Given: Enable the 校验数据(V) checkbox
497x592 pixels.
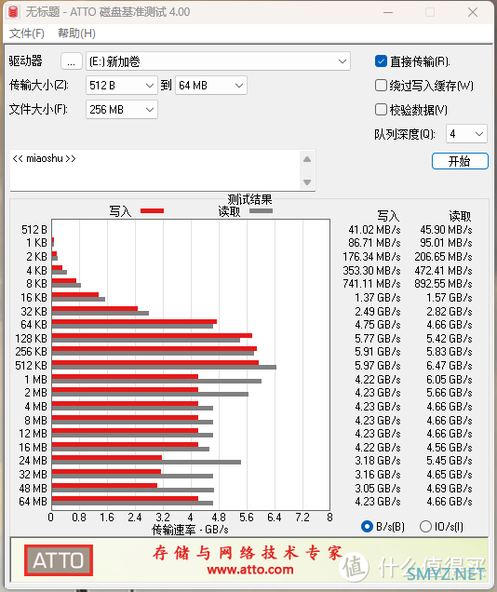Looking at the screenshot, I should [x=381, y=110].
